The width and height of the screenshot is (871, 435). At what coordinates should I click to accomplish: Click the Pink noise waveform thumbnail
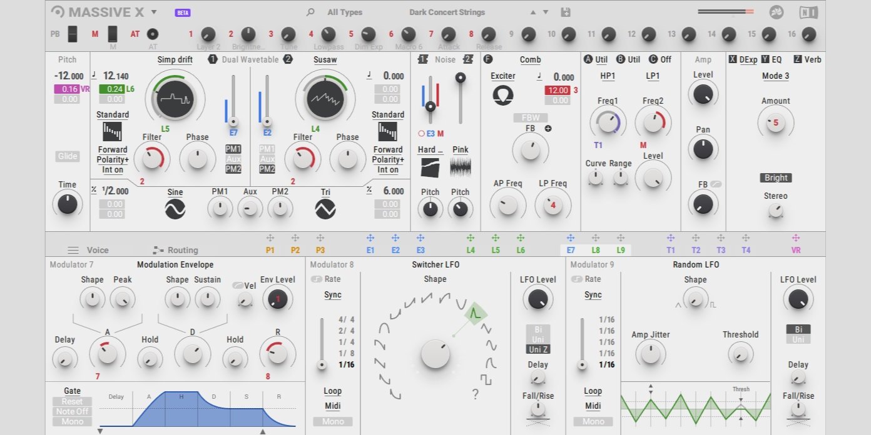[x=461, y=167]
